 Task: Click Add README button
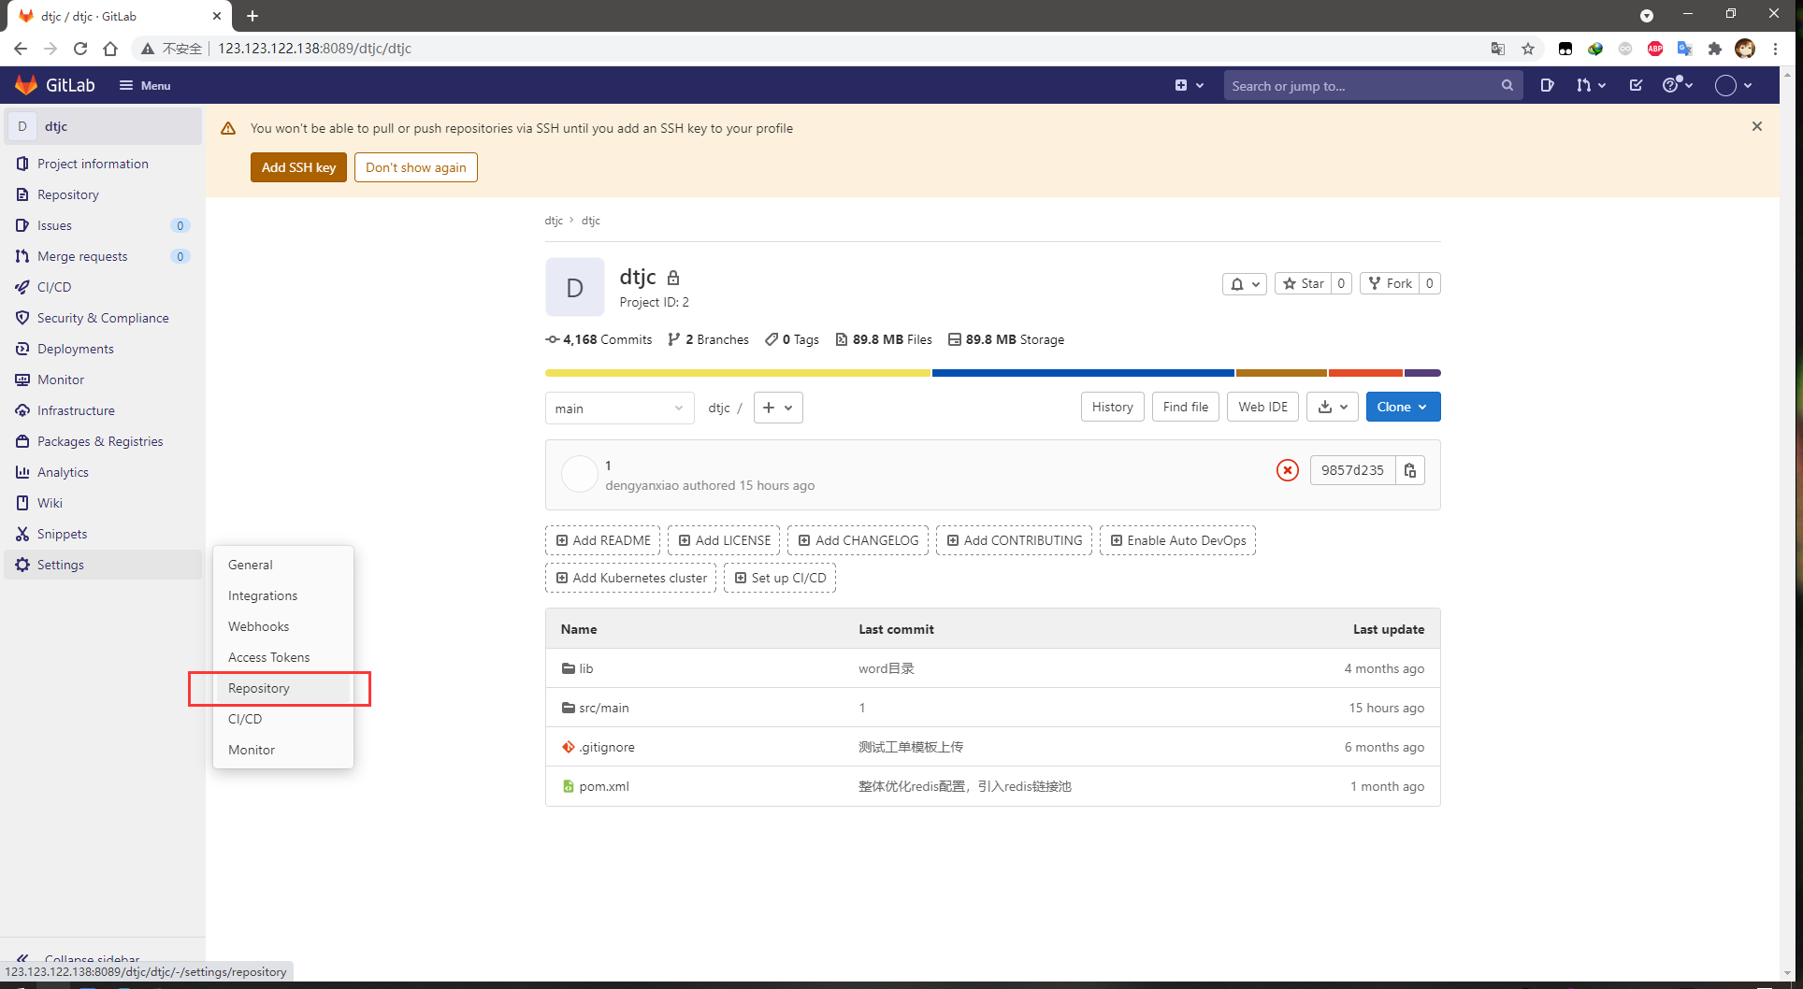coord(603,540)
